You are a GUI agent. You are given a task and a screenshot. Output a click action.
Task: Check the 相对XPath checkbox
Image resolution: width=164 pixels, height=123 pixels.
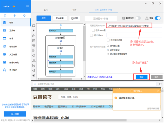[x=91, y=35]
